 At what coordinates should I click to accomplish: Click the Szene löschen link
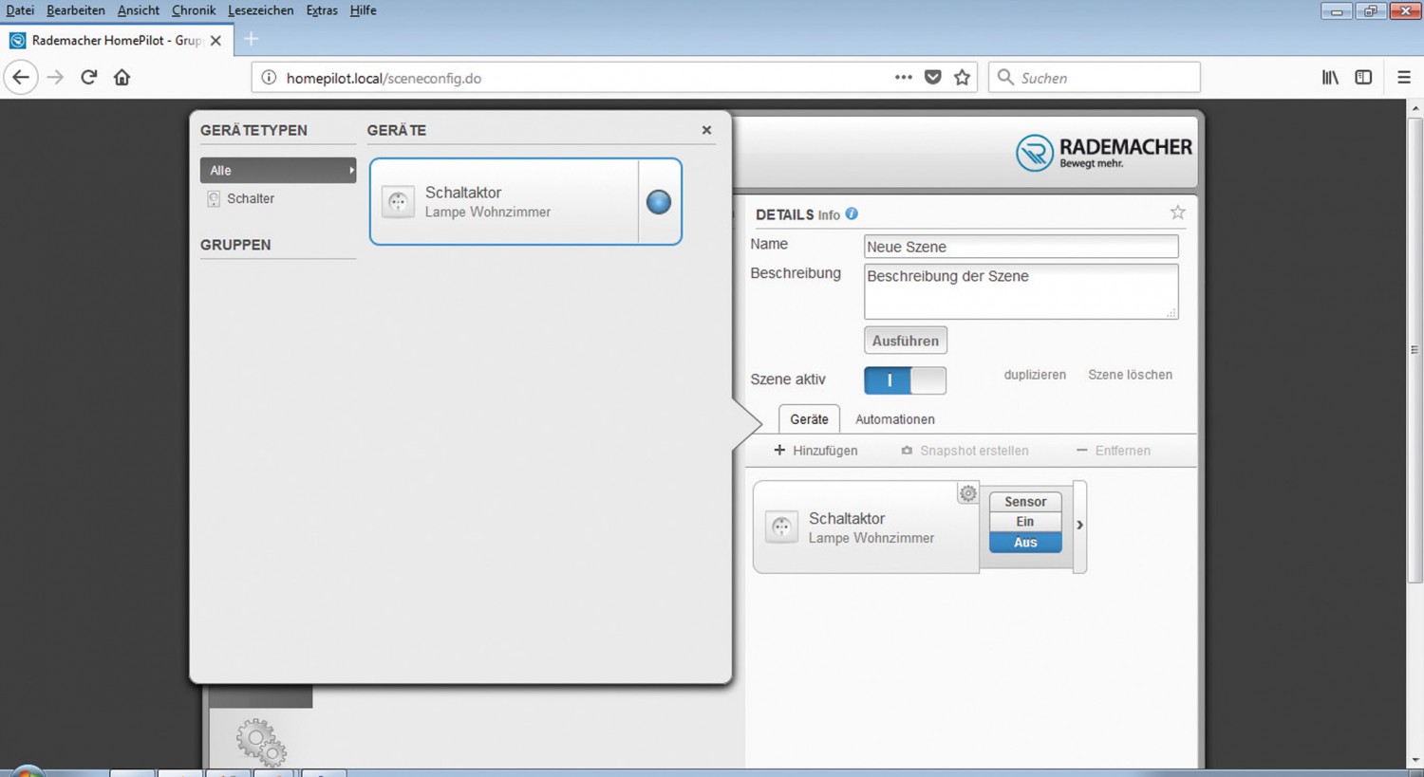(1130, 375)
